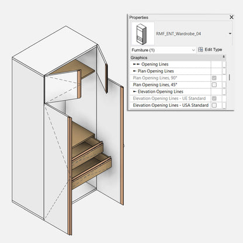Open the Furniture (1) filter dropdown
This screenshot has height=243, width=243.
[163, 50]
